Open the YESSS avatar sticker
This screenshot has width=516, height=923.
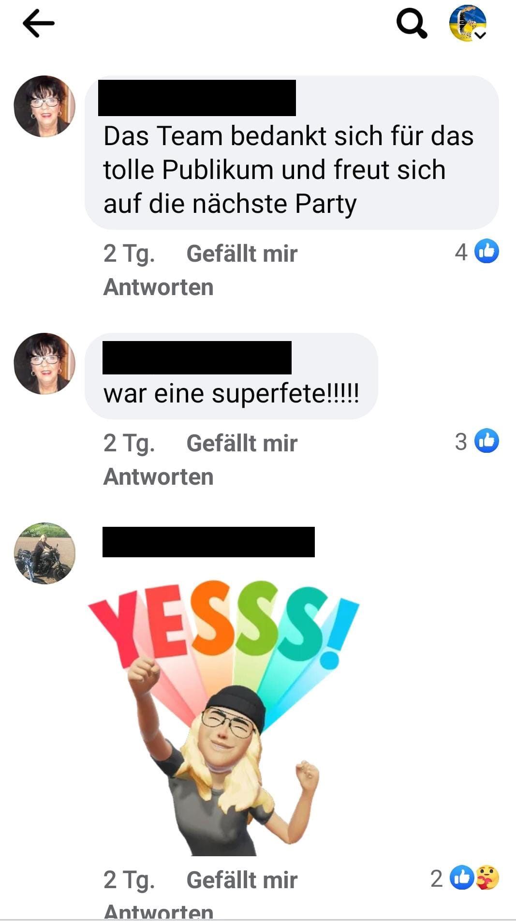click(223, 718)
